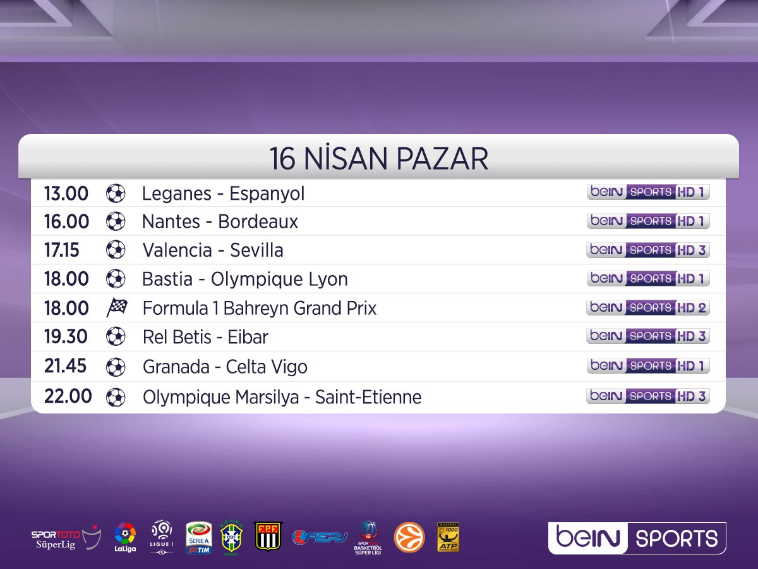The image size is (758, 569).
Task: Click the Serie A TIM logo
Action: pos(198,538)
